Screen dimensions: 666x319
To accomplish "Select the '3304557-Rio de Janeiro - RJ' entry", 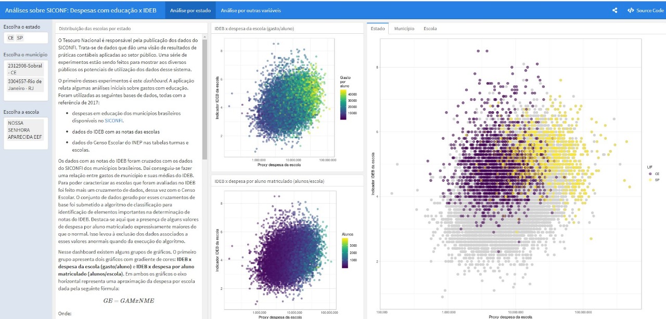I will [x=24, y=85].
